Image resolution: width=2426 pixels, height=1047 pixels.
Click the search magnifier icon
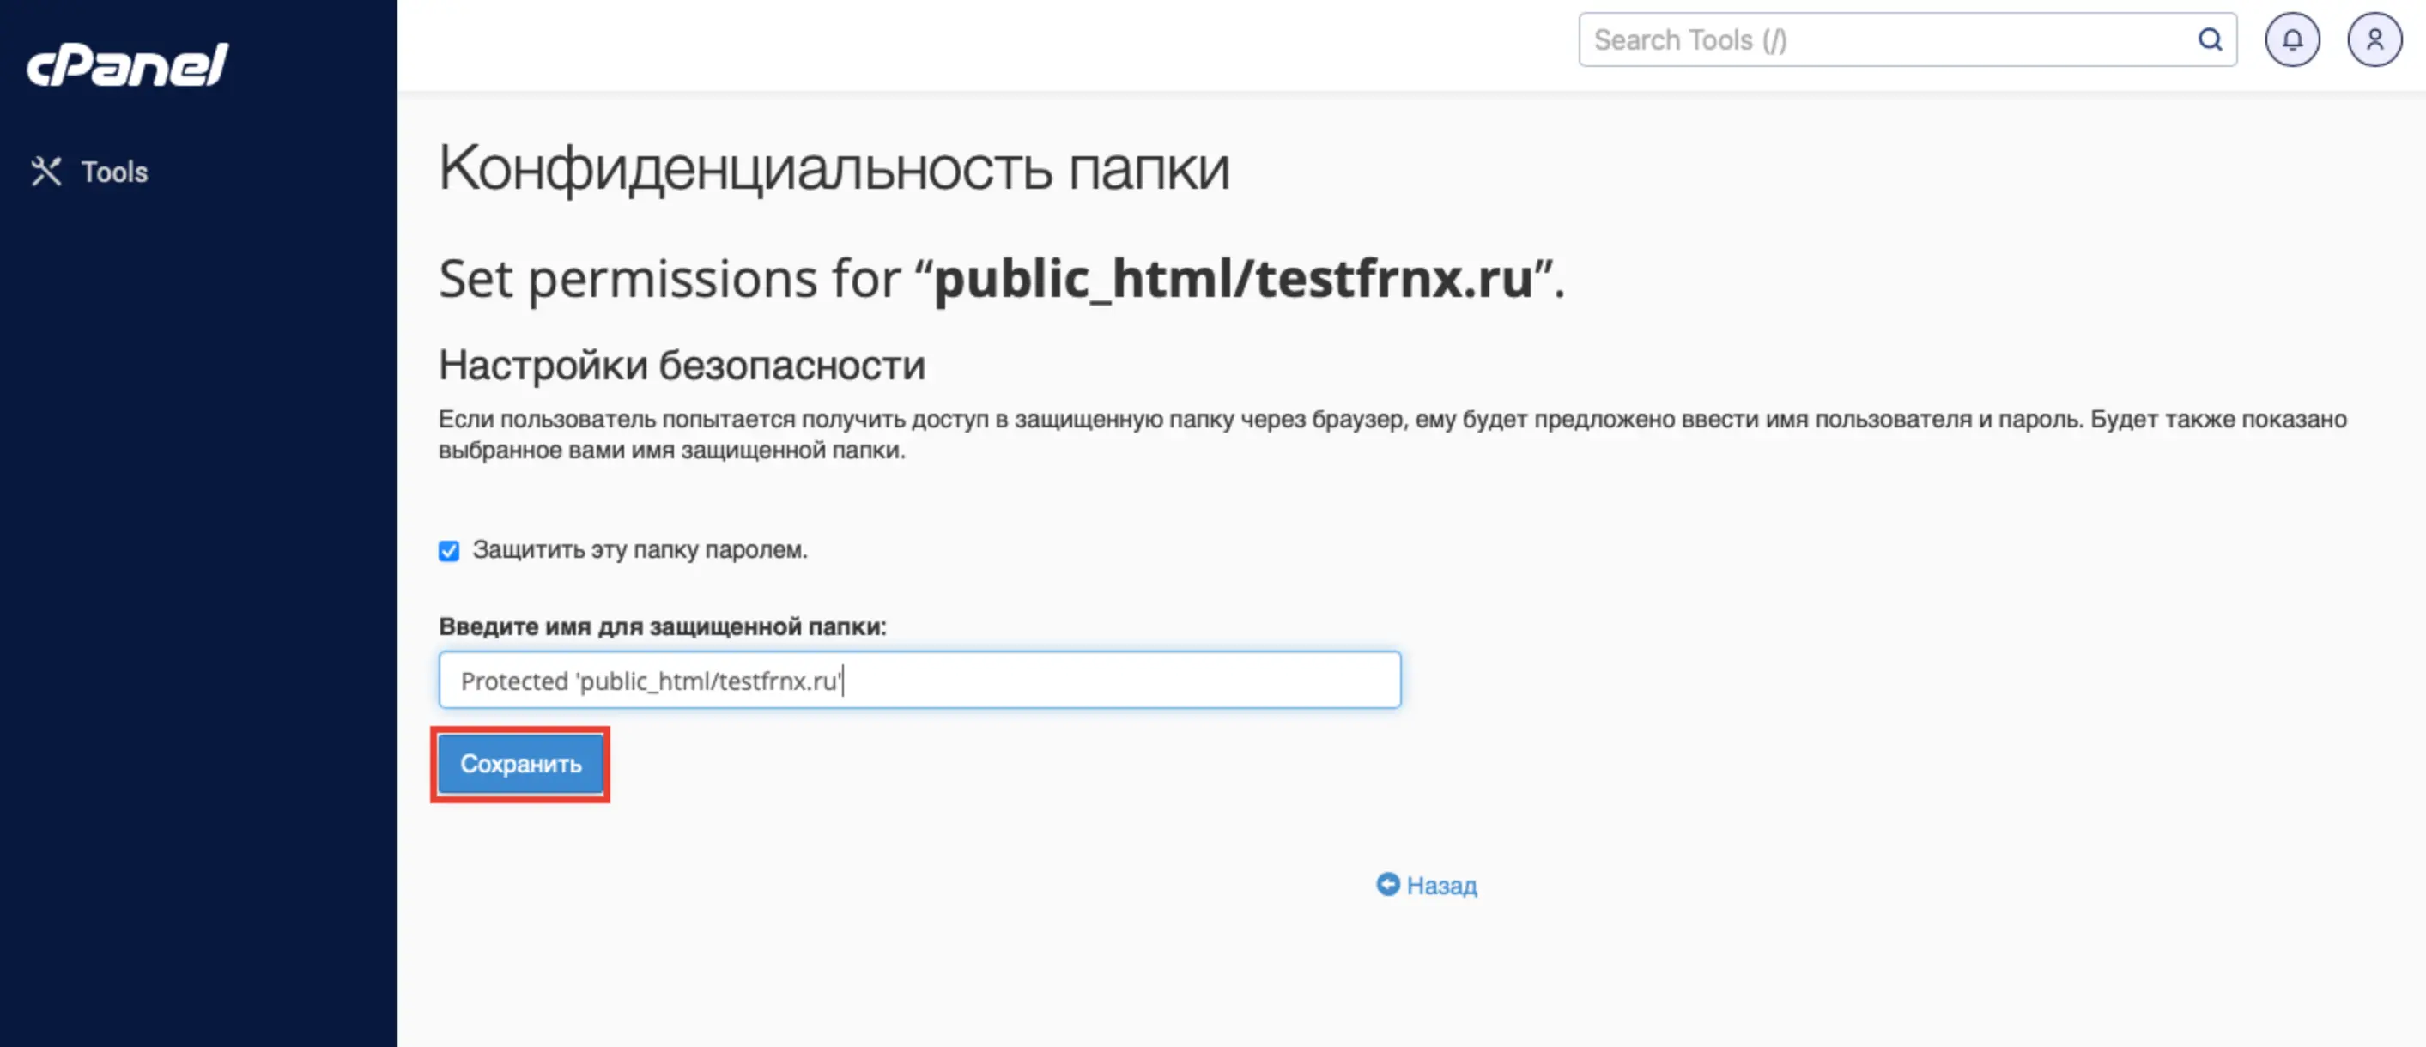(x=2210, y=39)
